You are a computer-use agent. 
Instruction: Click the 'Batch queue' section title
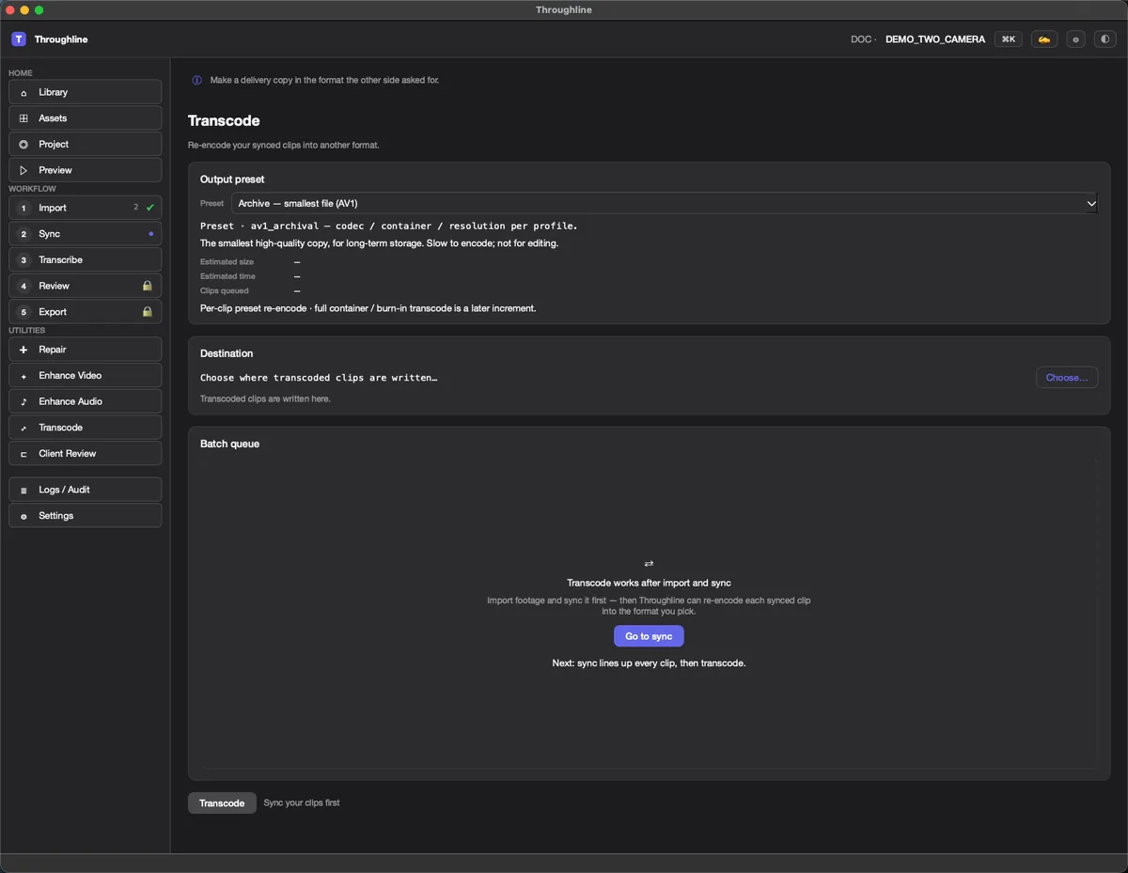[229, 444]
